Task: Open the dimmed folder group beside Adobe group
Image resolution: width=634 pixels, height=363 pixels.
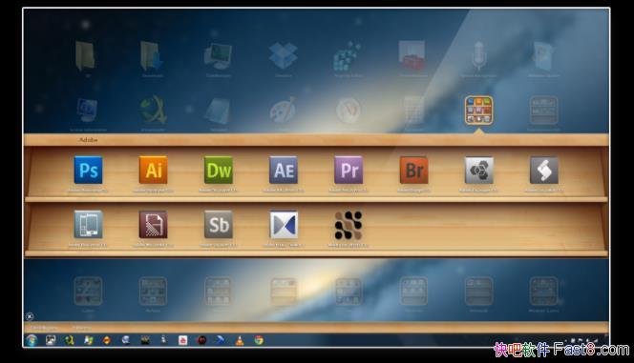Action: (x=544, y=111)
